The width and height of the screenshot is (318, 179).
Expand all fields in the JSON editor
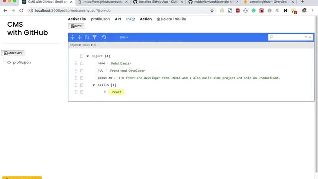coord(72,37)
